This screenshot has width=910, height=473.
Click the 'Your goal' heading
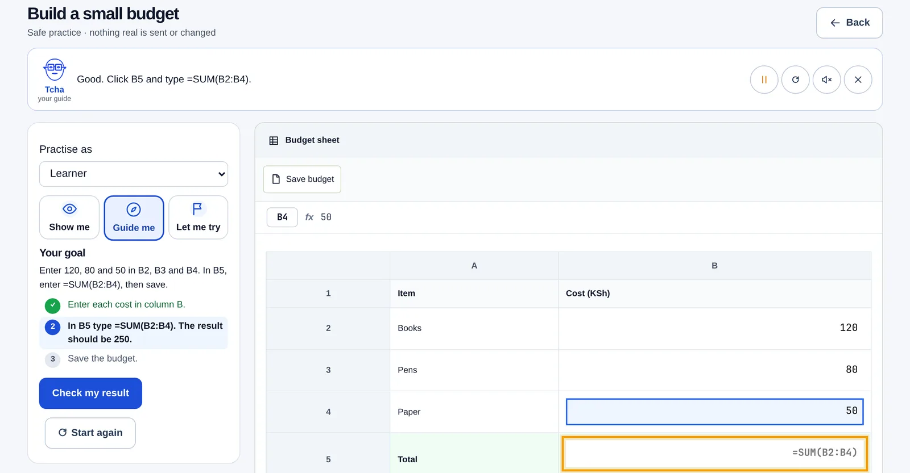coord(62,253)
